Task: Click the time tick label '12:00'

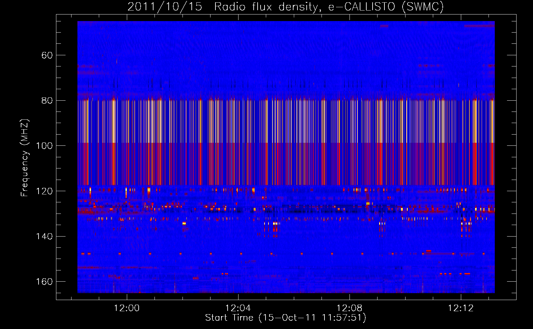Action: click(127, 308)
